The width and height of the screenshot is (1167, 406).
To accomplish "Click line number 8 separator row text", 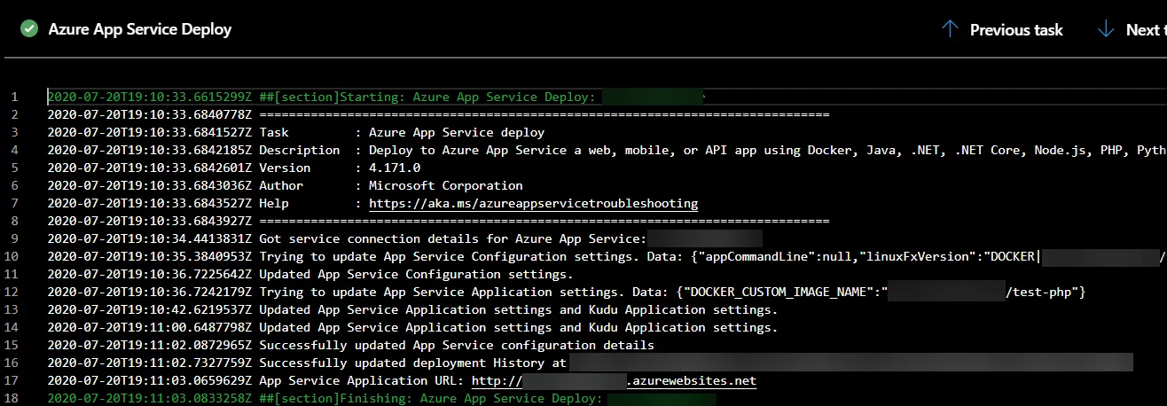I will pos(438,221).
